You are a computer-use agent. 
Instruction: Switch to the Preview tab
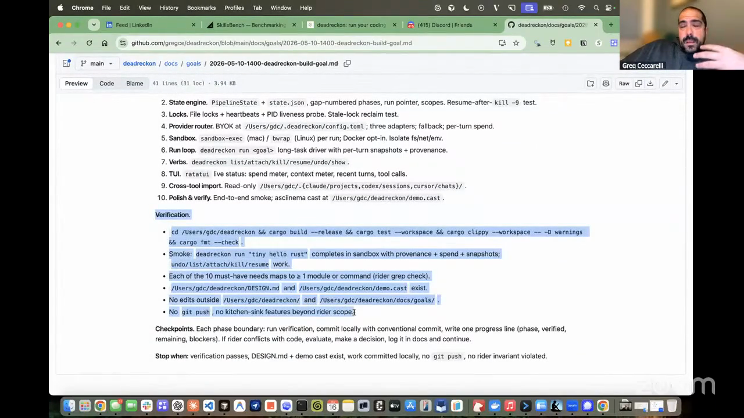[x=76, y=83]
